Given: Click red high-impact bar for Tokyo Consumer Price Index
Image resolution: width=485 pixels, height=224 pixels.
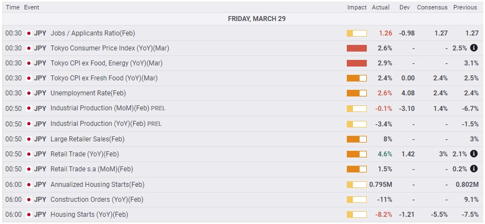Looking at the screenshot, I should (x=357, y=48).
